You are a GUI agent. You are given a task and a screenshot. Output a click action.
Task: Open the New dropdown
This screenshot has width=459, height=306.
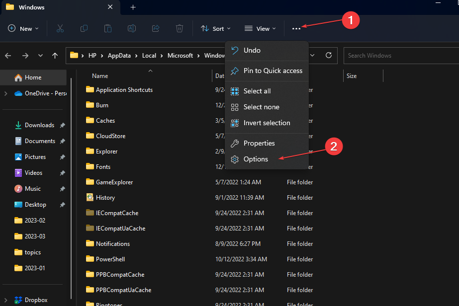23,28
